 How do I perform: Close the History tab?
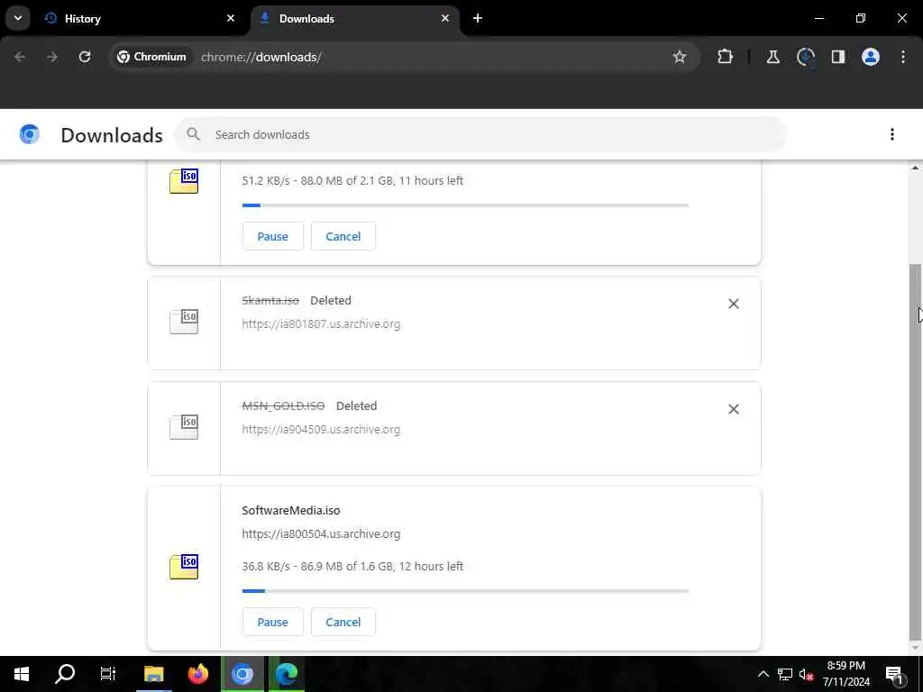point(231,18)
